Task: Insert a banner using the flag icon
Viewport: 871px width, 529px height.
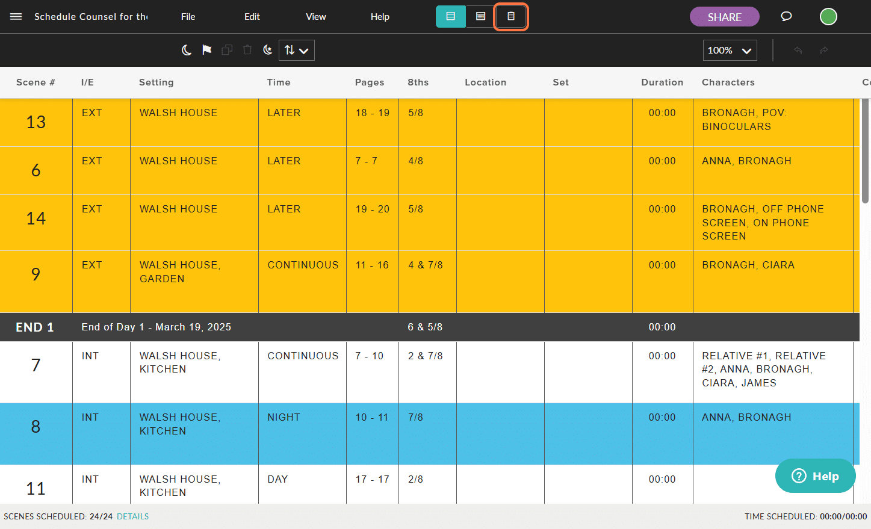Action: tap(206, 50)
